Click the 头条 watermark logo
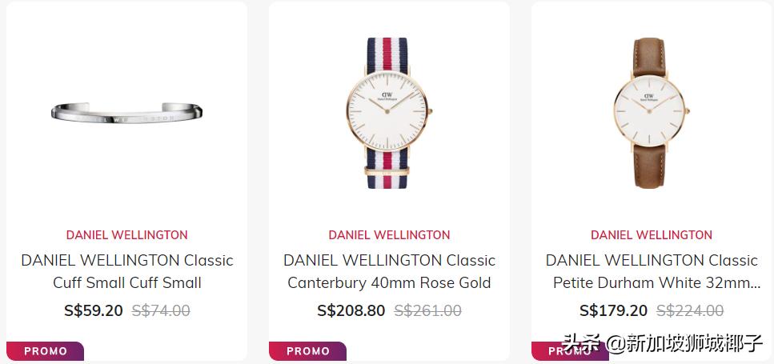The height and width of the screenshot is (364, 774). click(582, 344)
